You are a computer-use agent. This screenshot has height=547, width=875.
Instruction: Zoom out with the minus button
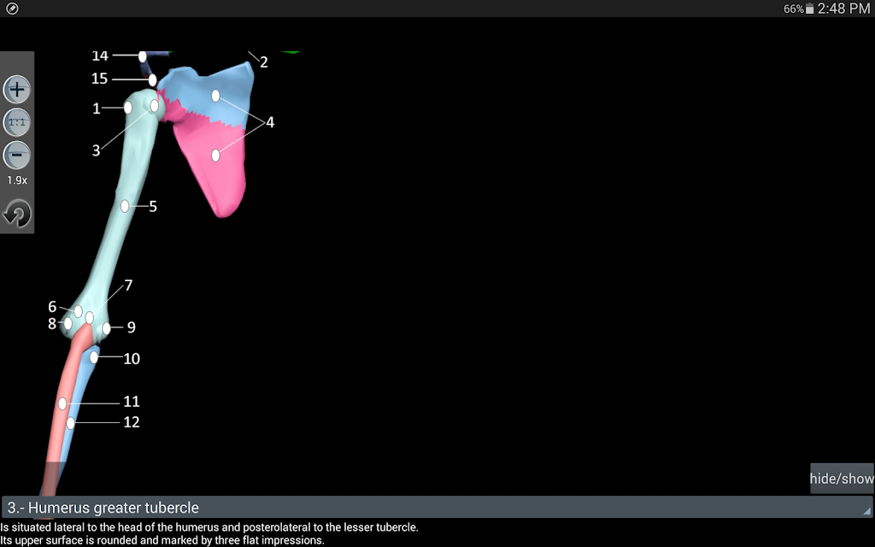click(17, 156)
